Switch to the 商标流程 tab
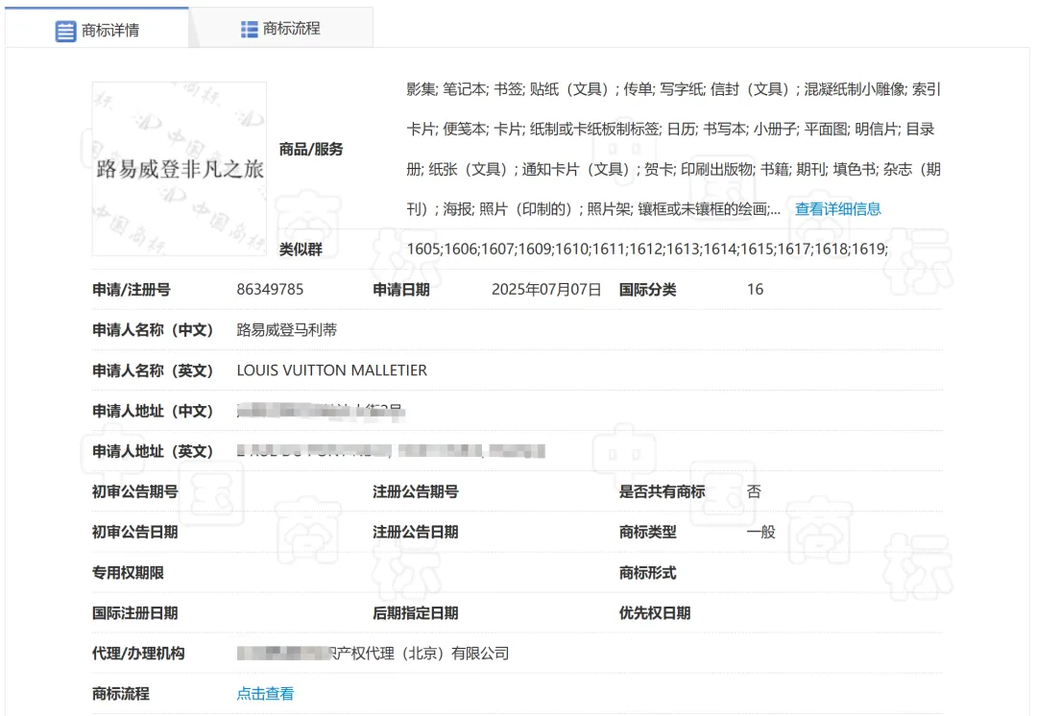 (281, 29)
